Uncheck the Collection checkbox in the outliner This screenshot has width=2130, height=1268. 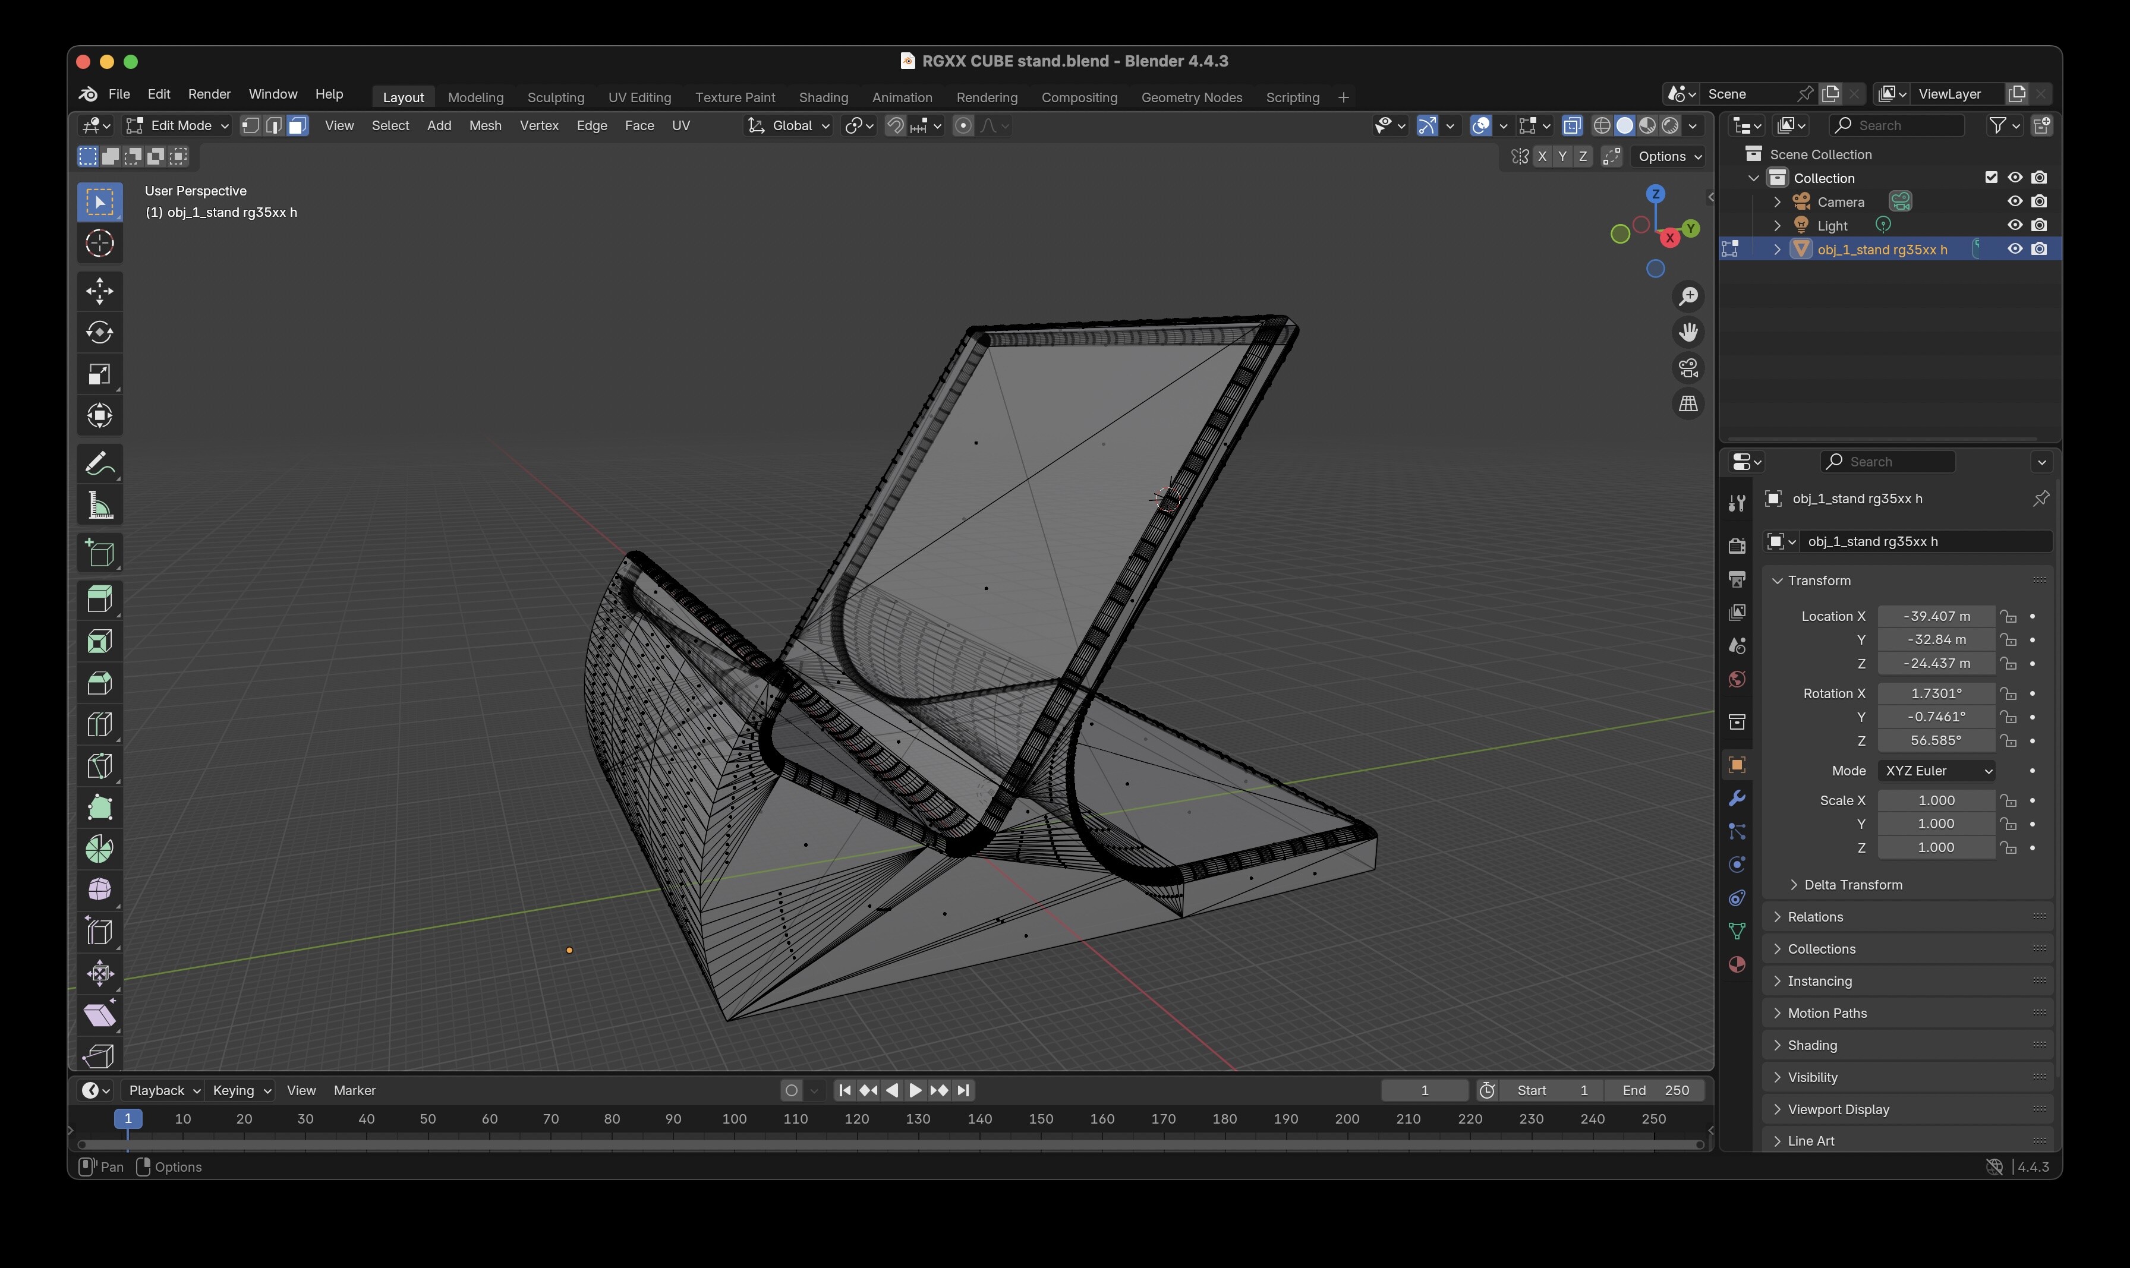click(x=1993, y=177)
